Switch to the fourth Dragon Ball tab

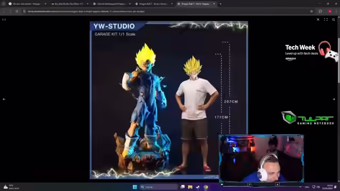pos(154,4)
